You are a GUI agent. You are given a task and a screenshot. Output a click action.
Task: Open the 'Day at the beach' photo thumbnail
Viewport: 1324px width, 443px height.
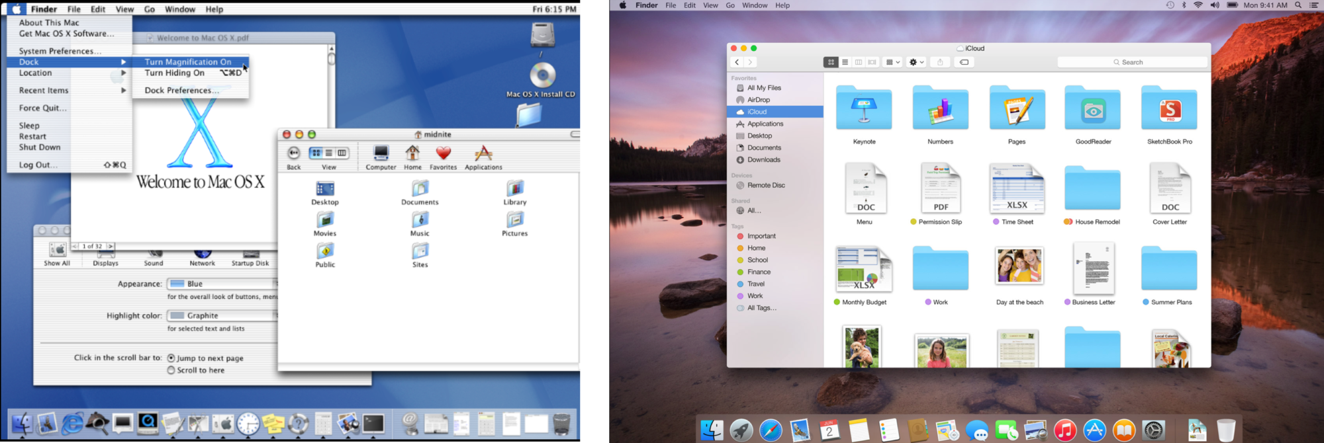[x=1019, y=266]
